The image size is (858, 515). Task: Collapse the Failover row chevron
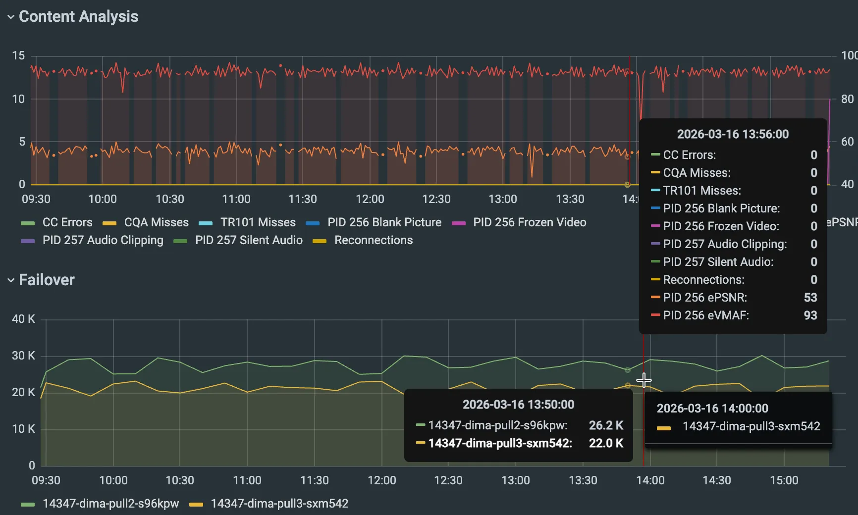11,280
